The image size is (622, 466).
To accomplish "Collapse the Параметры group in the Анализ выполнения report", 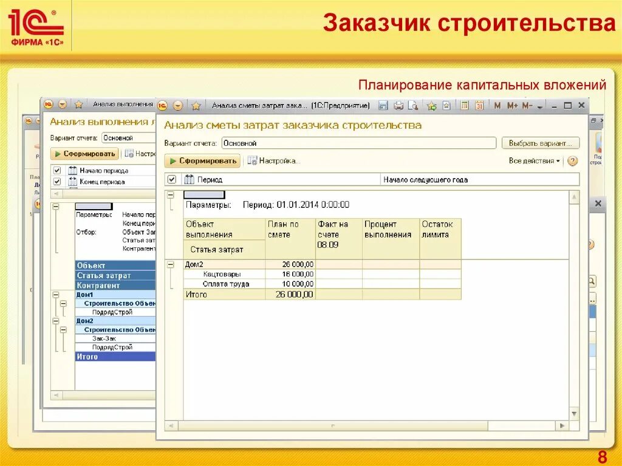I will pos(56,207).
